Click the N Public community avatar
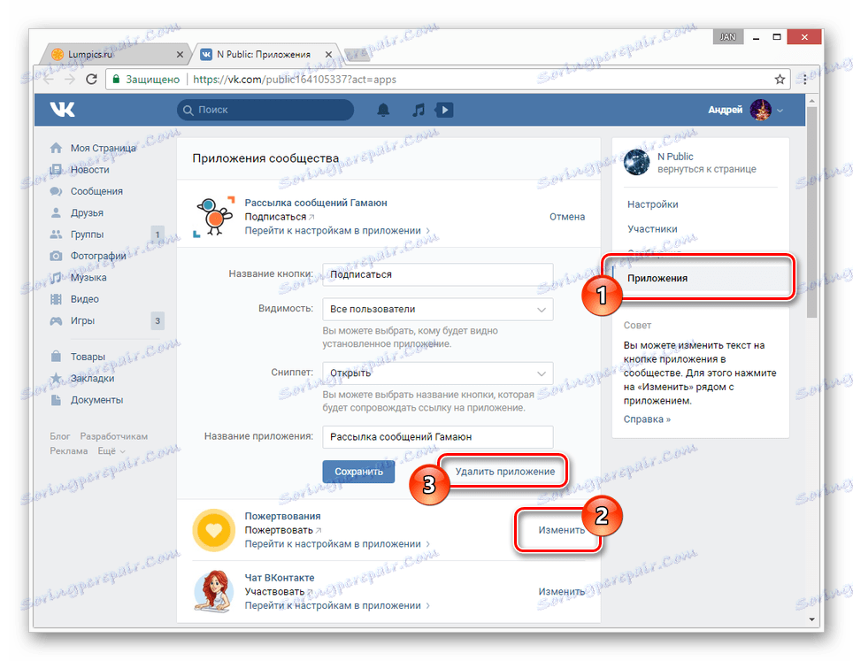Image resolution: width=853 pixels, height=661 pixels. pyautogui.click(x=636, y=162)
